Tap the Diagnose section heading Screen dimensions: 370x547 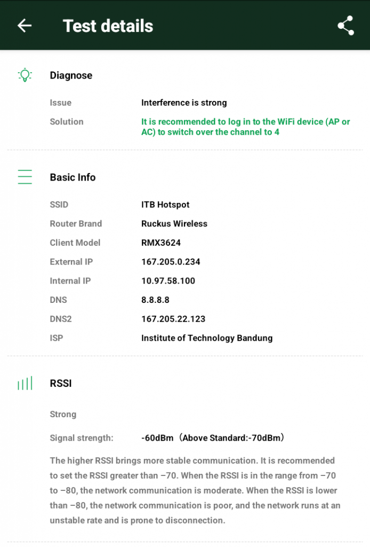[x=71, y=75]
